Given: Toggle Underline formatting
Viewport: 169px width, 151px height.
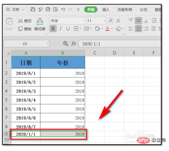Looking at the screenshot, I should pyautogui.click(x=68, y=29).
